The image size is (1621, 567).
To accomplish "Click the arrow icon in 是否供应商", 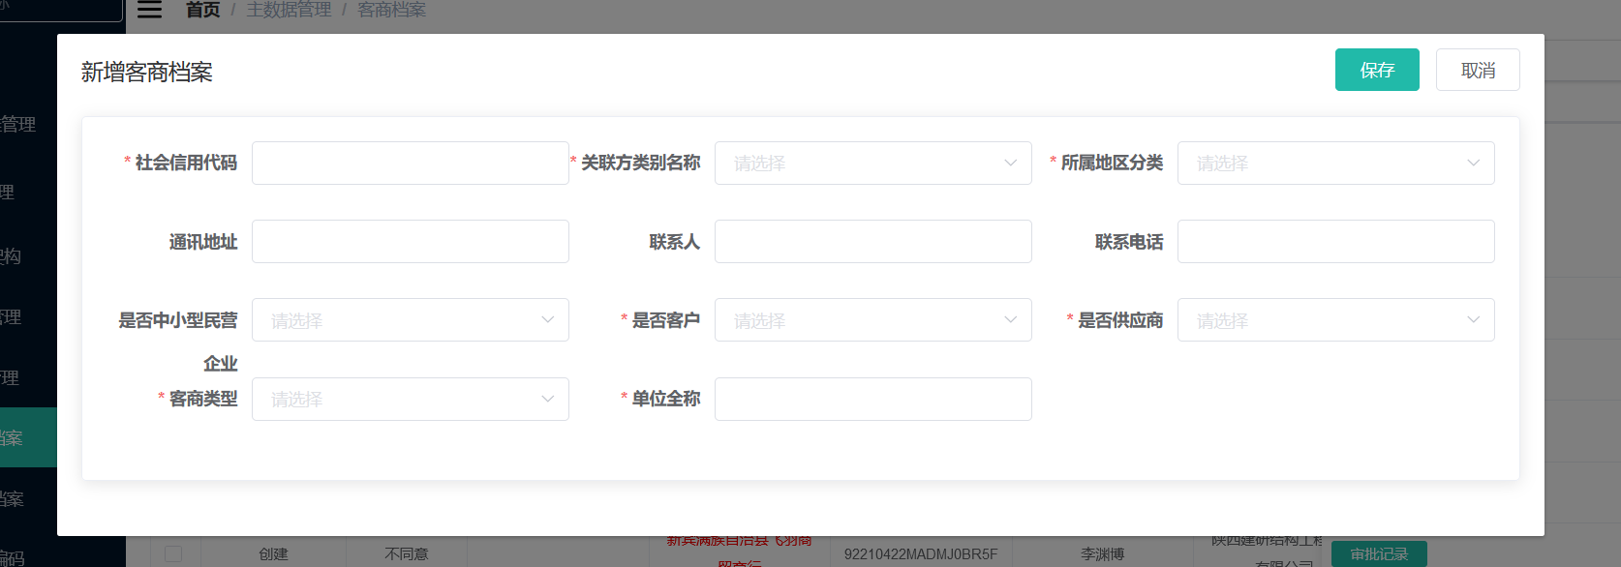I will [1473, 320].
